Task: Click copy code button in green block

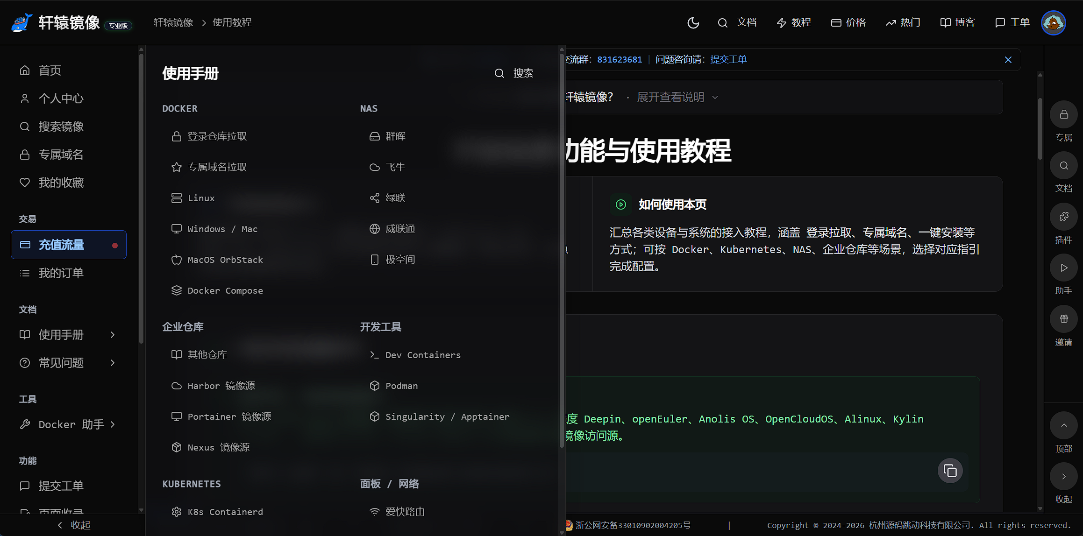Action: pyautogui.click(x=950, y=471)
